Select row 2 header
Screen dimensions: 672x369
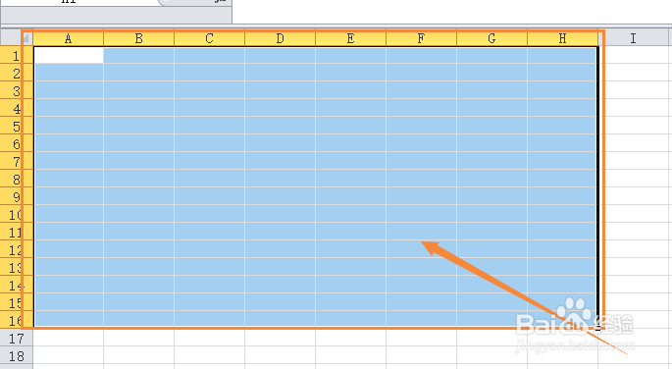pyautogui.click(x=17, y=74)
